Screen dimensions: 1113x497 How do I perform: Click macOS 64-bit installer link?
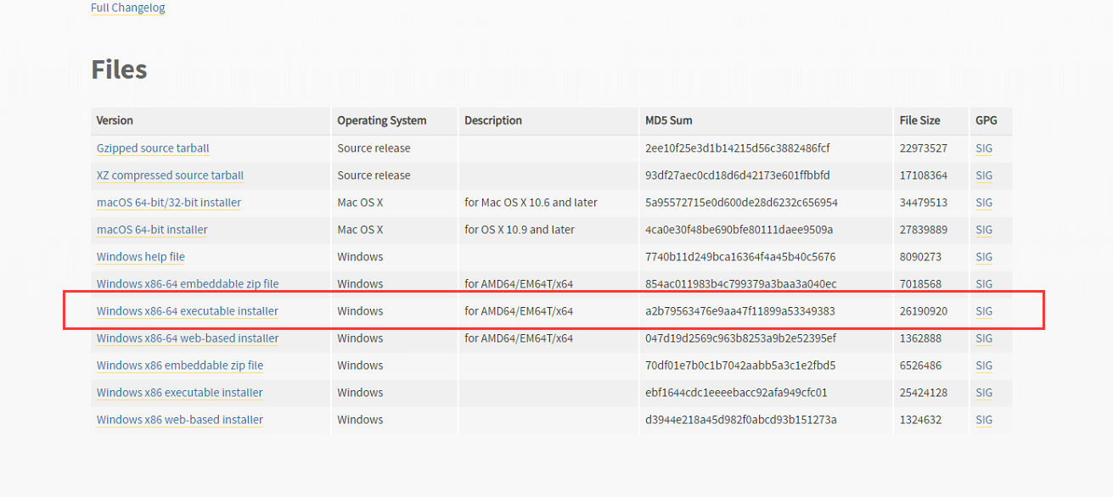152,230
